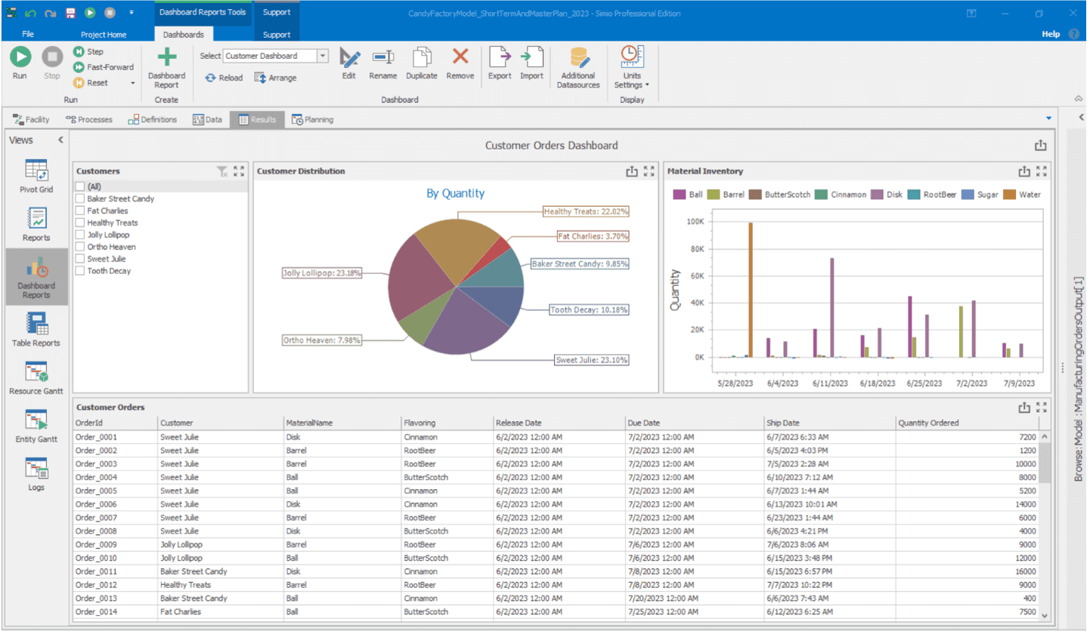The image size is (1090, 634).
Task: Open the Additional Datasources tool
Action: 578,66
